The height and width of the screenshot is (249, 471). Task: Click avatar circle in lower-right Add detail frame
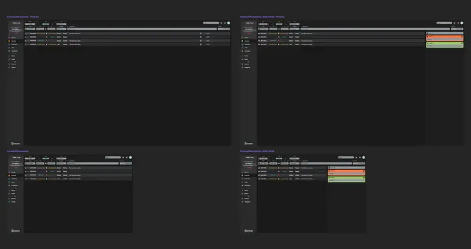(363, 157)
